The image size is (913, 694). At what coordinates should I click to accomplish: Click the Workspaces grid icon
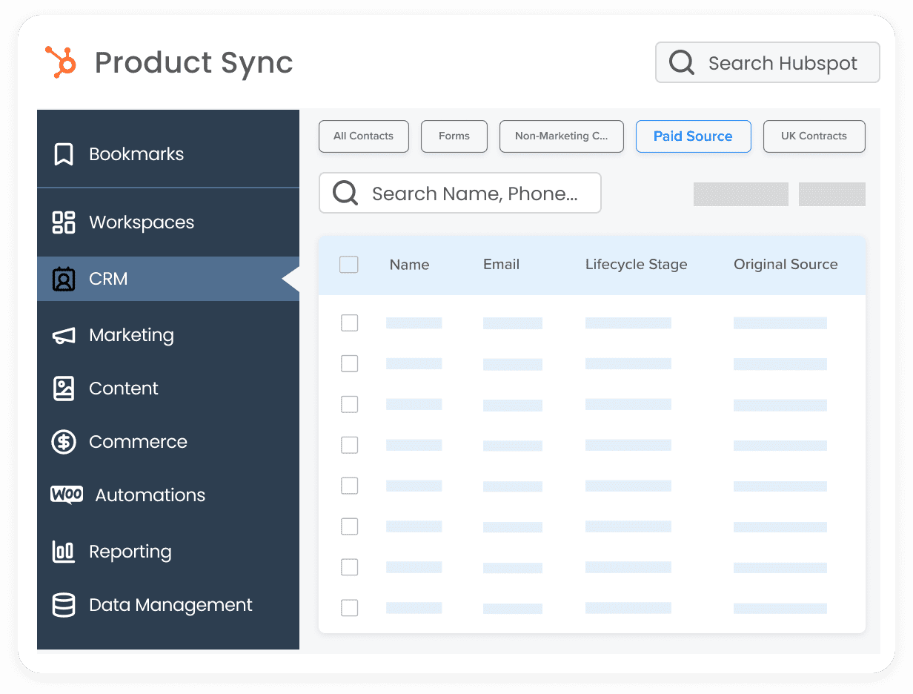tap(64, 222)
